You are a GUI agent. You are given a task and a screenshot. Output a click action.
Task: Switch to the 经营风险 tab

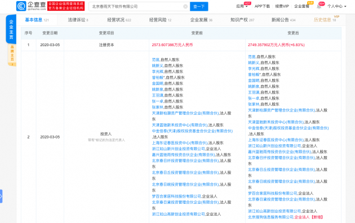coord(160,20)
